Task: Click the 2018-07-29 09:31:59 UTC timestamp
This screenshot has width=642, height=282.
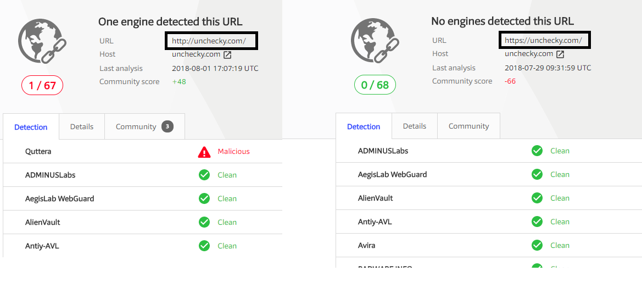Action: coord(548,68)
